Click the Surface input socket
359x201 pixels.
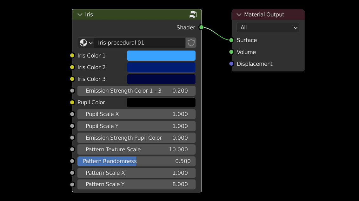[x=231, y=40]
